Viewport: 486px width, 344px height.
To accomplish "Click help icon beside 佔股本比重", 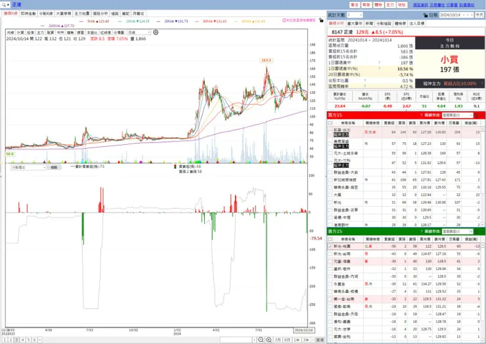I will pos(365,81).
